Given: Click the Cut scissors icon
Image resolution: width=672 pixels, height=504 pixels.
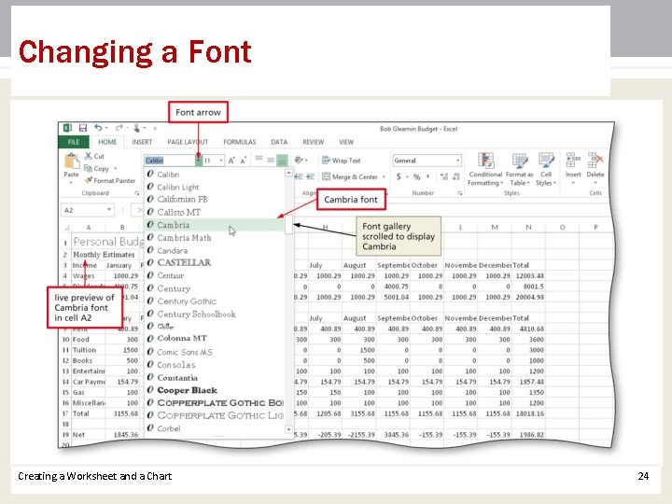Looking at the screenshot, I should tap(89, 156).
